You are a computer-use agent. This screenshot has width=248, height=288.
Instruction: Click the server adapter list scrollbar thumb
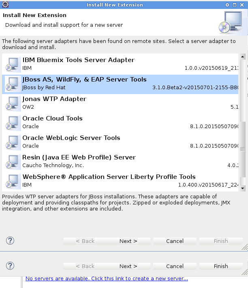coord(242,149)
